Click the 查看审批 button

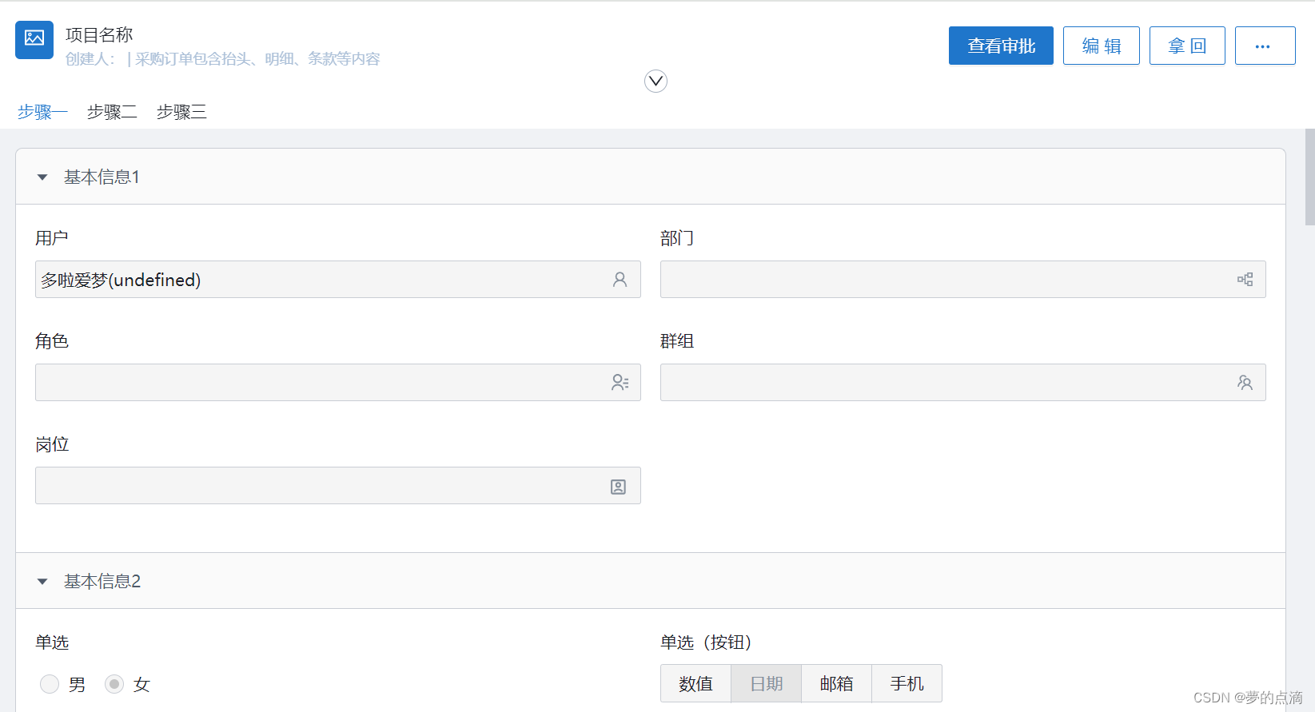click(x=1001, y=46)
